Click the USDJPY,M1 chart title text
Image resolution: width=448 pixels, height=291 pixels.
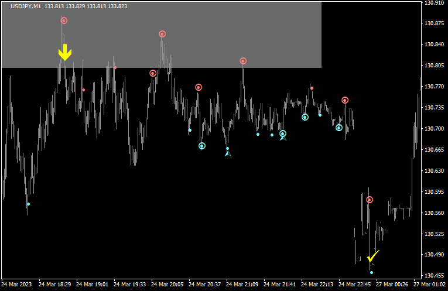point(25,6)
